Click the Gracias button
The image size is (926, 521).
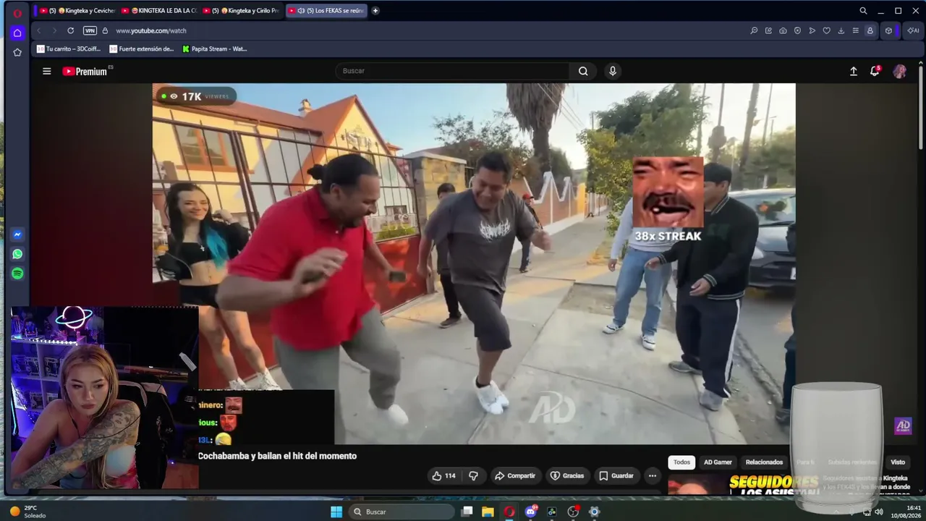[x=567, y=475]
